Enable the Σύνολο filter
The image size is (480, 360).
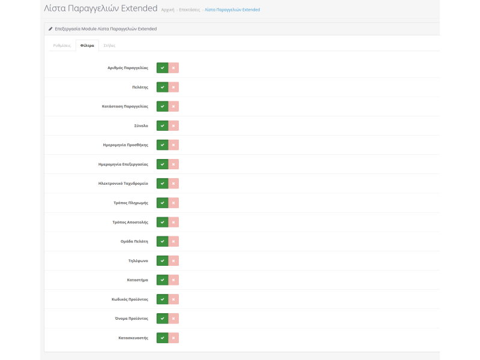click(163, 125)
